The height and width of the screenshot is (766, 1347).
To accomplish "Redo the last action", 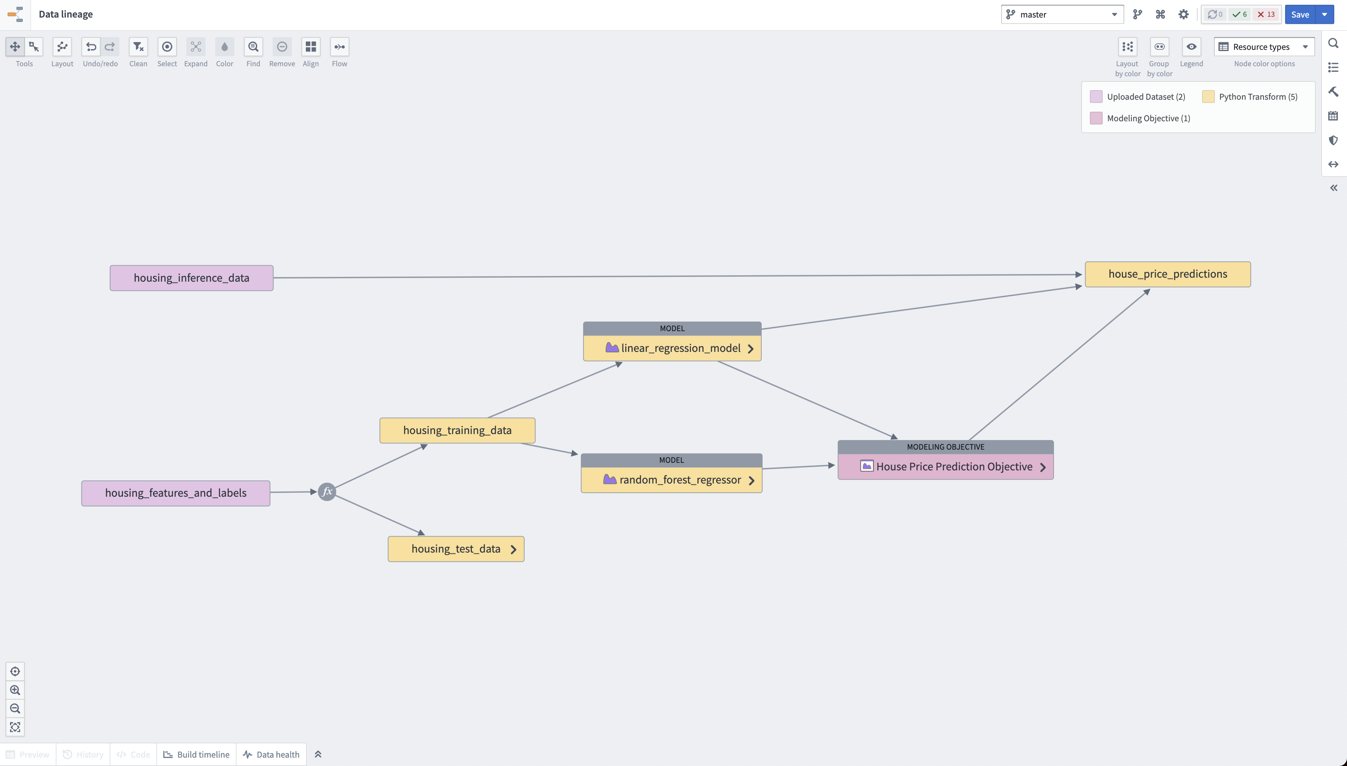I will point(109,47).
